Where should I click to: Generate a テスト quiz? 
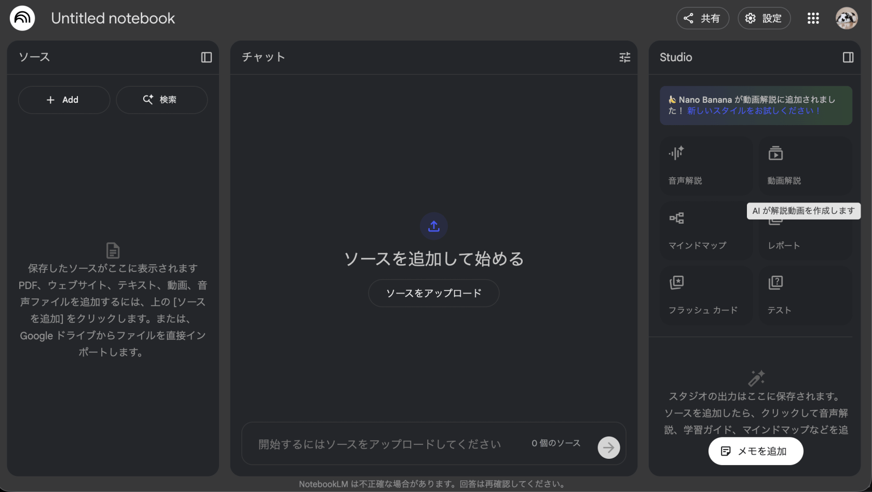pos(805,296)
